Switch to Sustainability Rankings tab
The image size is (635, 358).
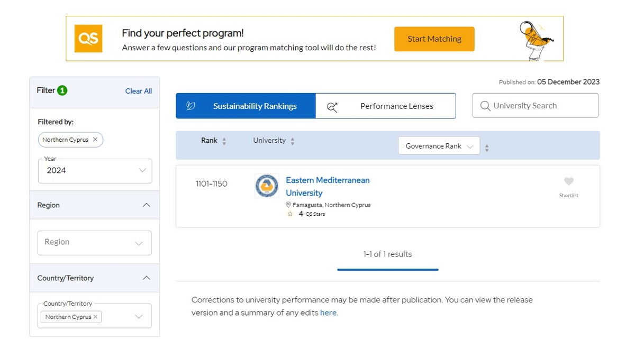click(x=246, y=106)
